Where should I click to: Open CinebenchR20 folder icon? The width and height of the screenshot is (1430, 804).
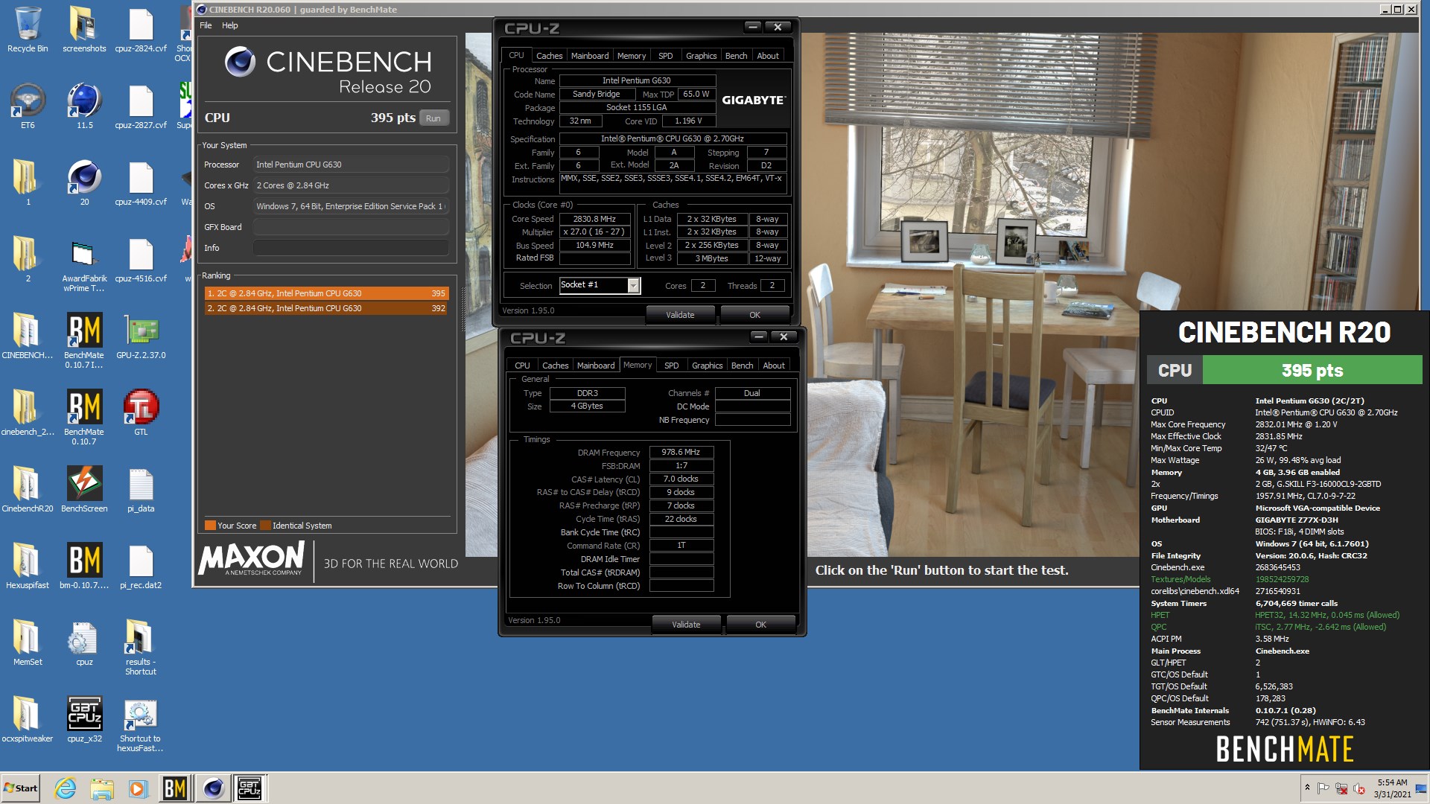coord(28,490)
